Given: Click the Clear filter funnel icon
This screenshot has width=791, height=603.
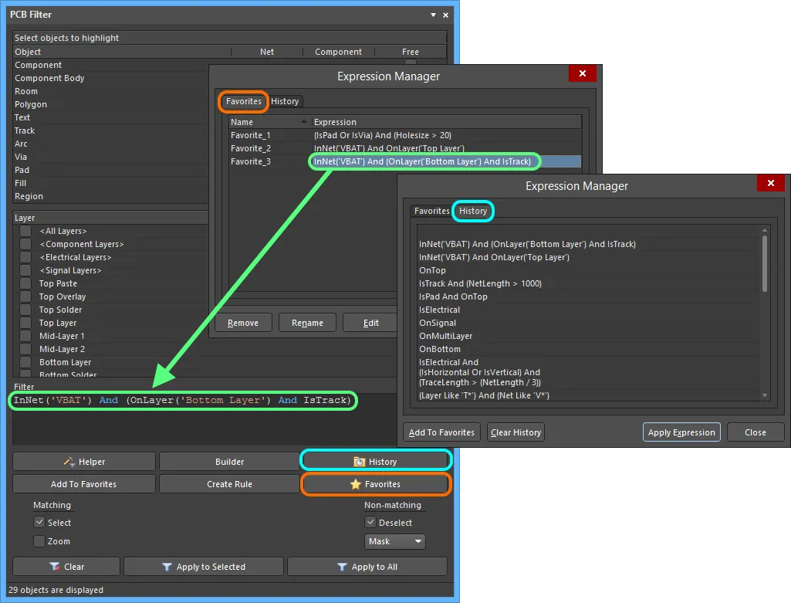Looking at the screenshot, I should [55, 567].
